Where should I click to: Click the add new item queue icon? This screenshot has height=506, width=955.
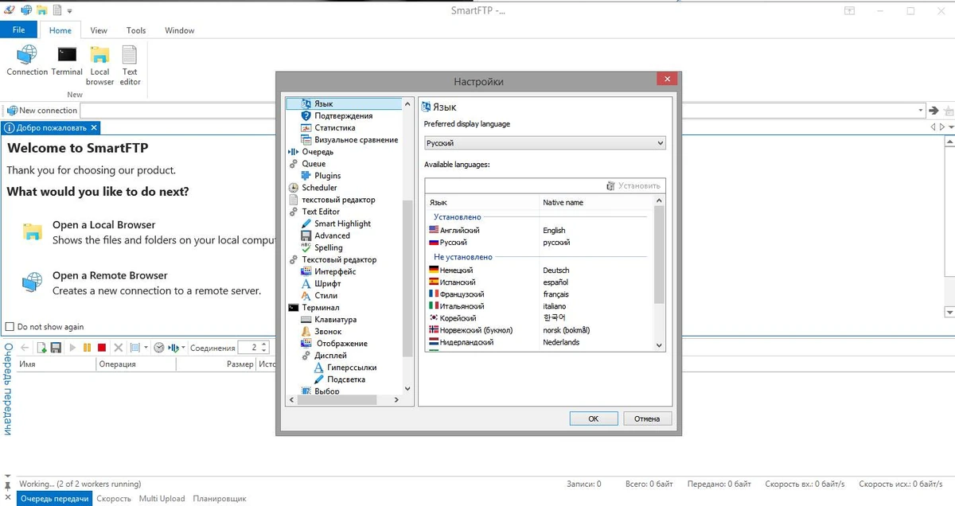(40, 348)
